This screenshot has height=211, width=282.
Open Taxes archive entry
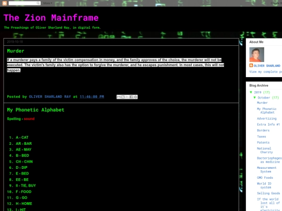coord(261,136)
